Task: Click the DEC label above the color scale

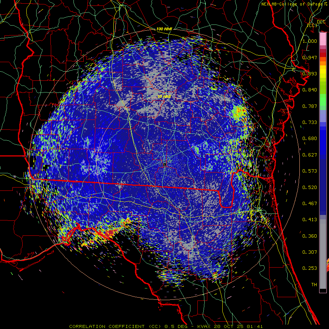Action: tap(321, 22)
